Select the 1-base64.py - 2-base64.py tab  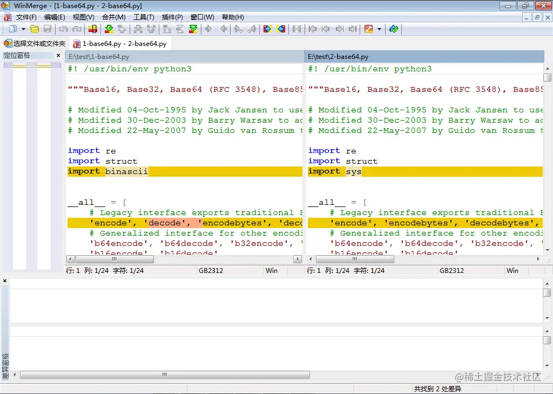120,44
